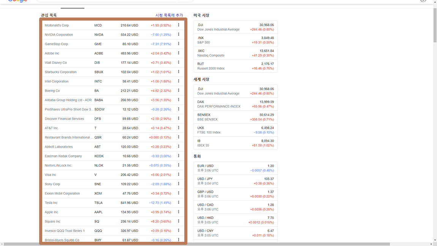Open the USD / CNY currency card
Screen dimensions: 437x246
point(236,233)
